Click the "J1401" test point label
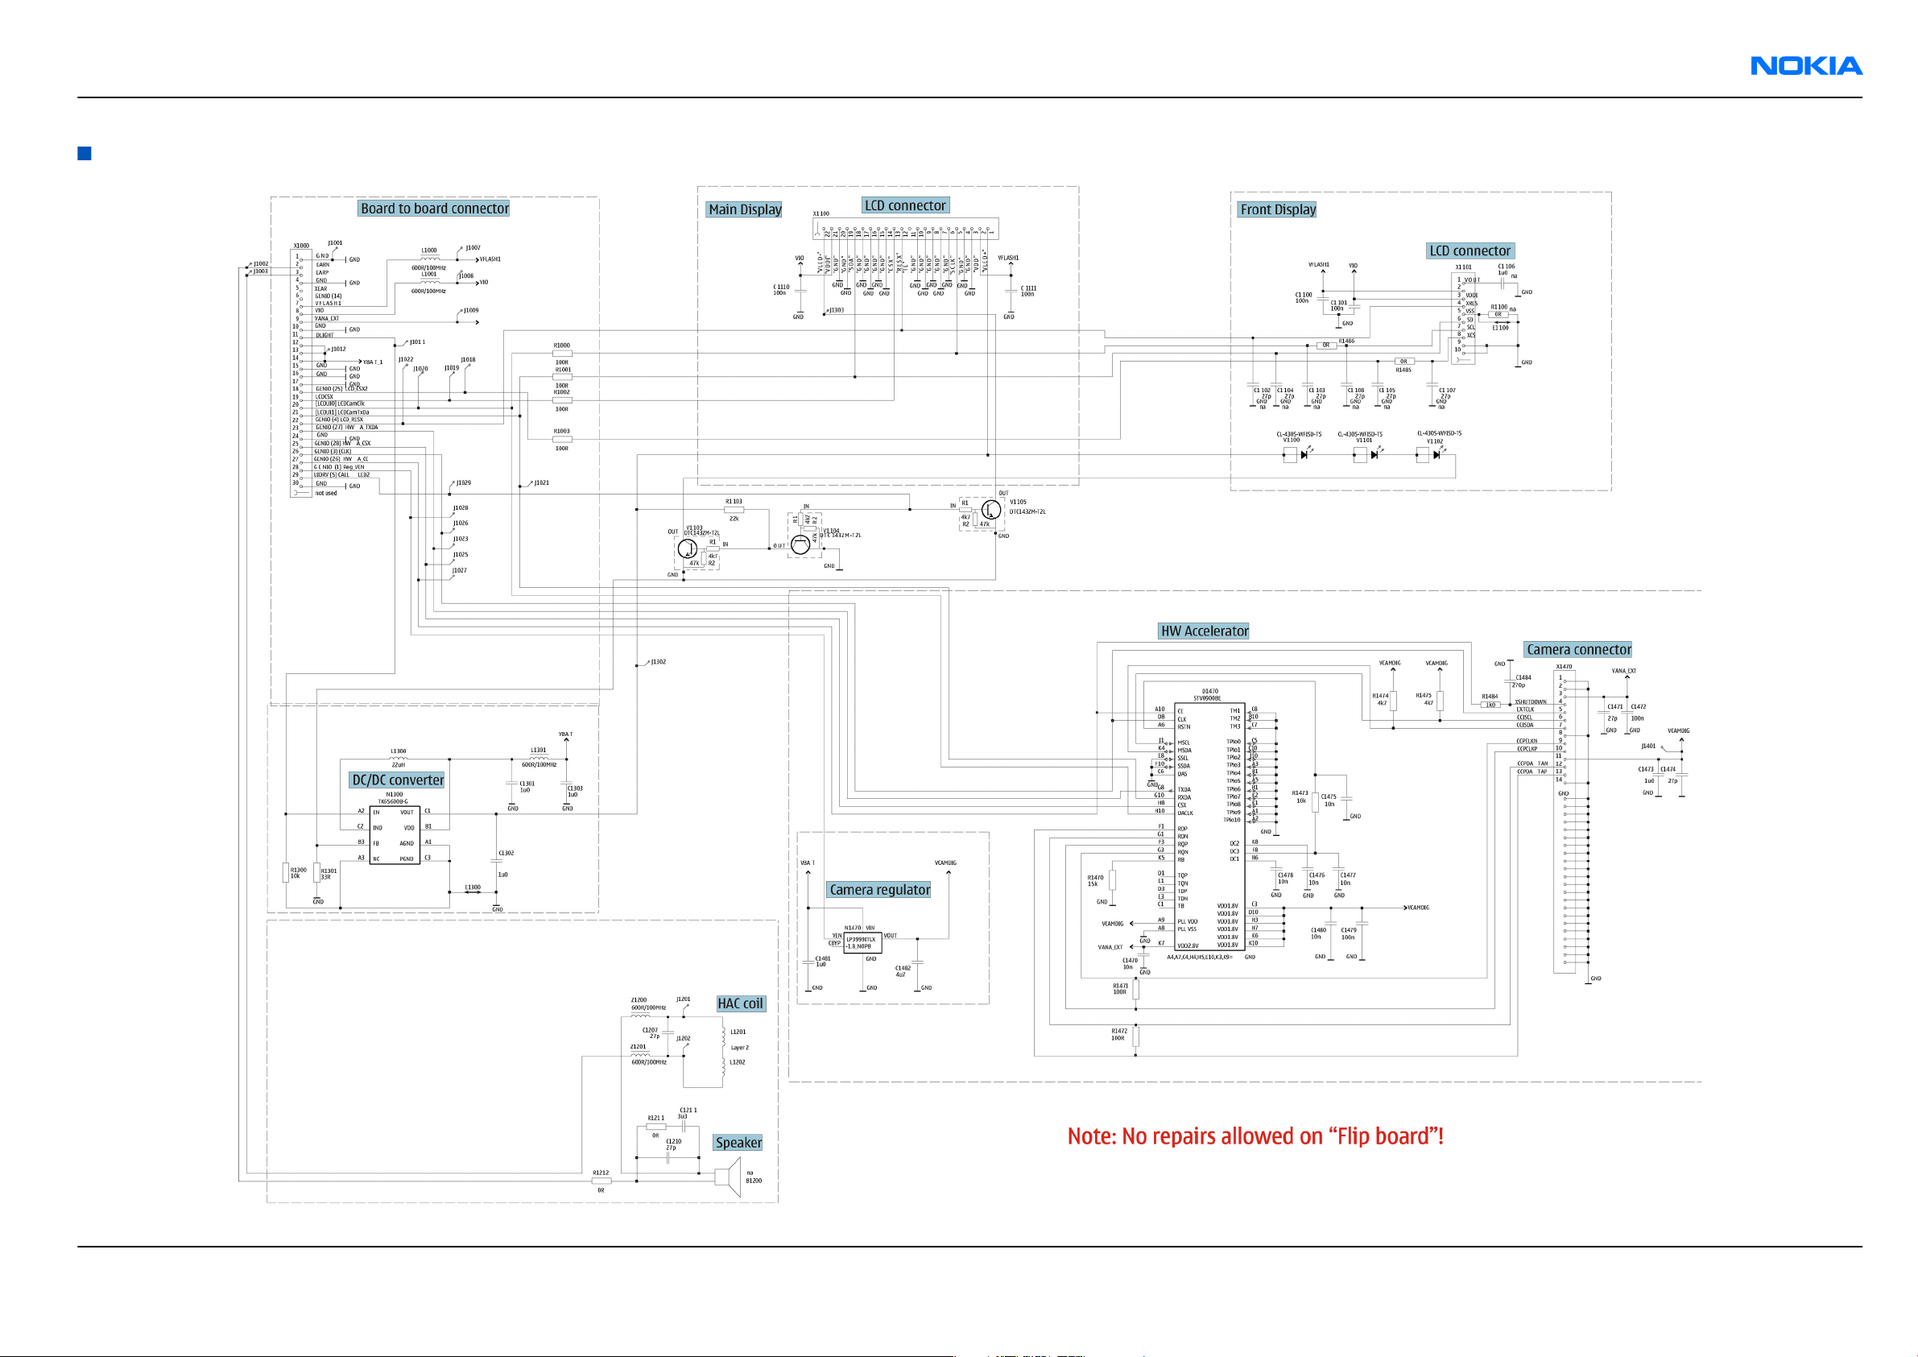 (x=1648, y=747)
